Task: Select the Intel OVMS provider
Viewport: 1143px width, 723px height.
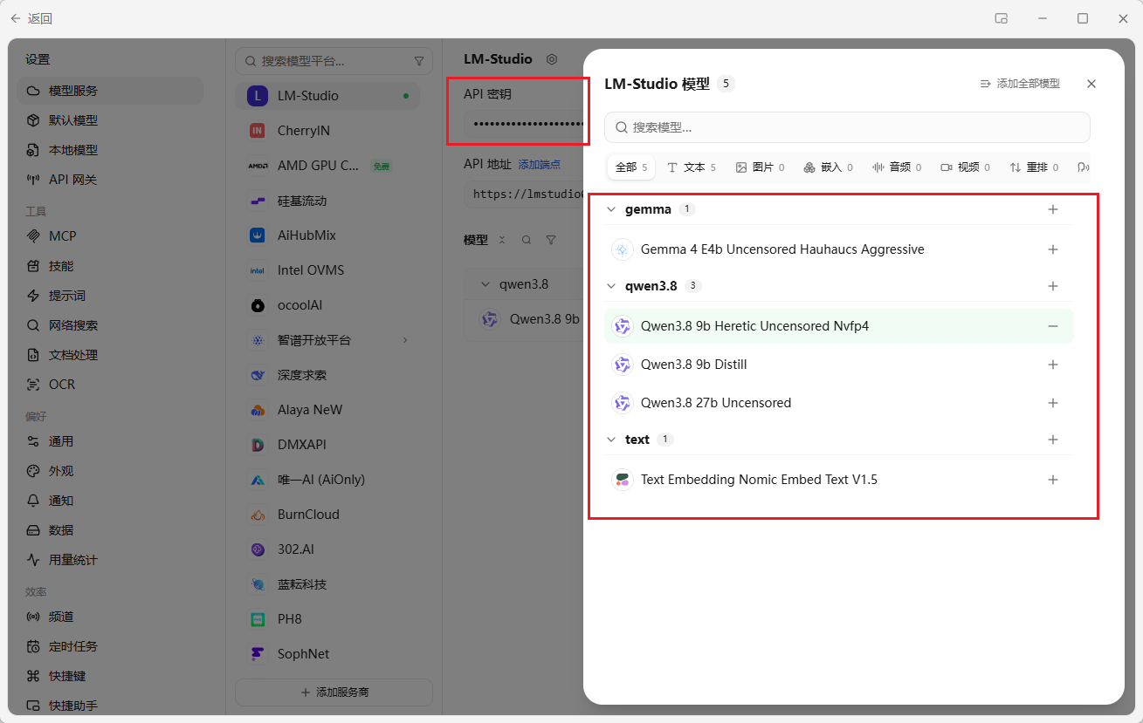Action: coord(327,270)
